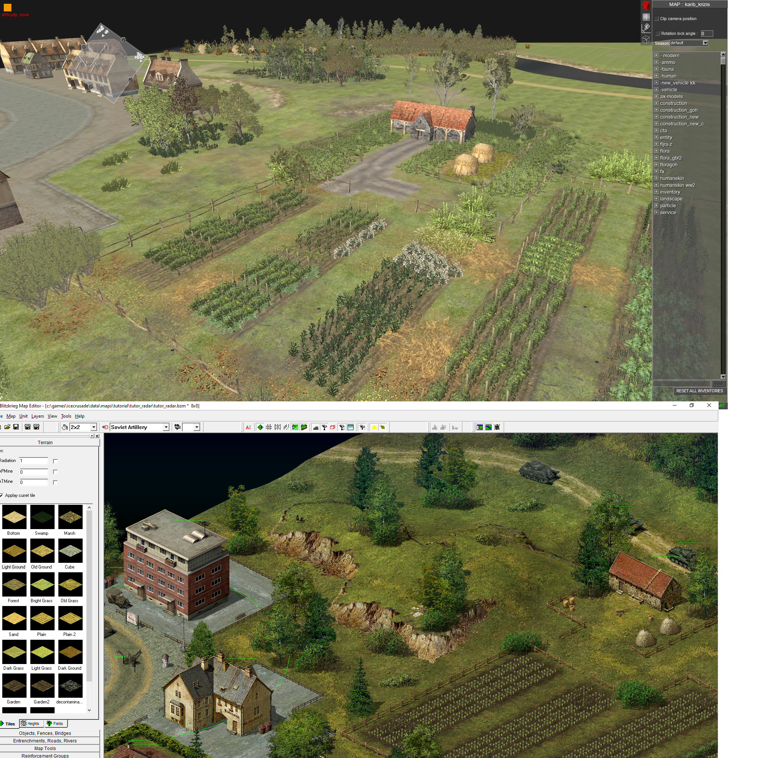The image size is (758, 758).
Task: Click the red box outline toolbar icon
Action: click(x=333, y=427)
